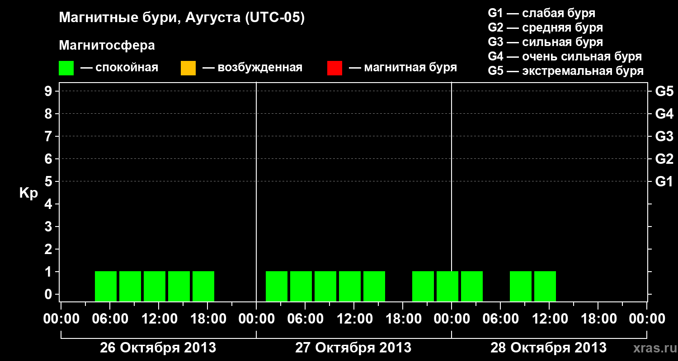This screenshot has width=678, height=361.
Task: Click the 27 October bar spanning 19:00–22:00
Action: (x=423, y=286)
